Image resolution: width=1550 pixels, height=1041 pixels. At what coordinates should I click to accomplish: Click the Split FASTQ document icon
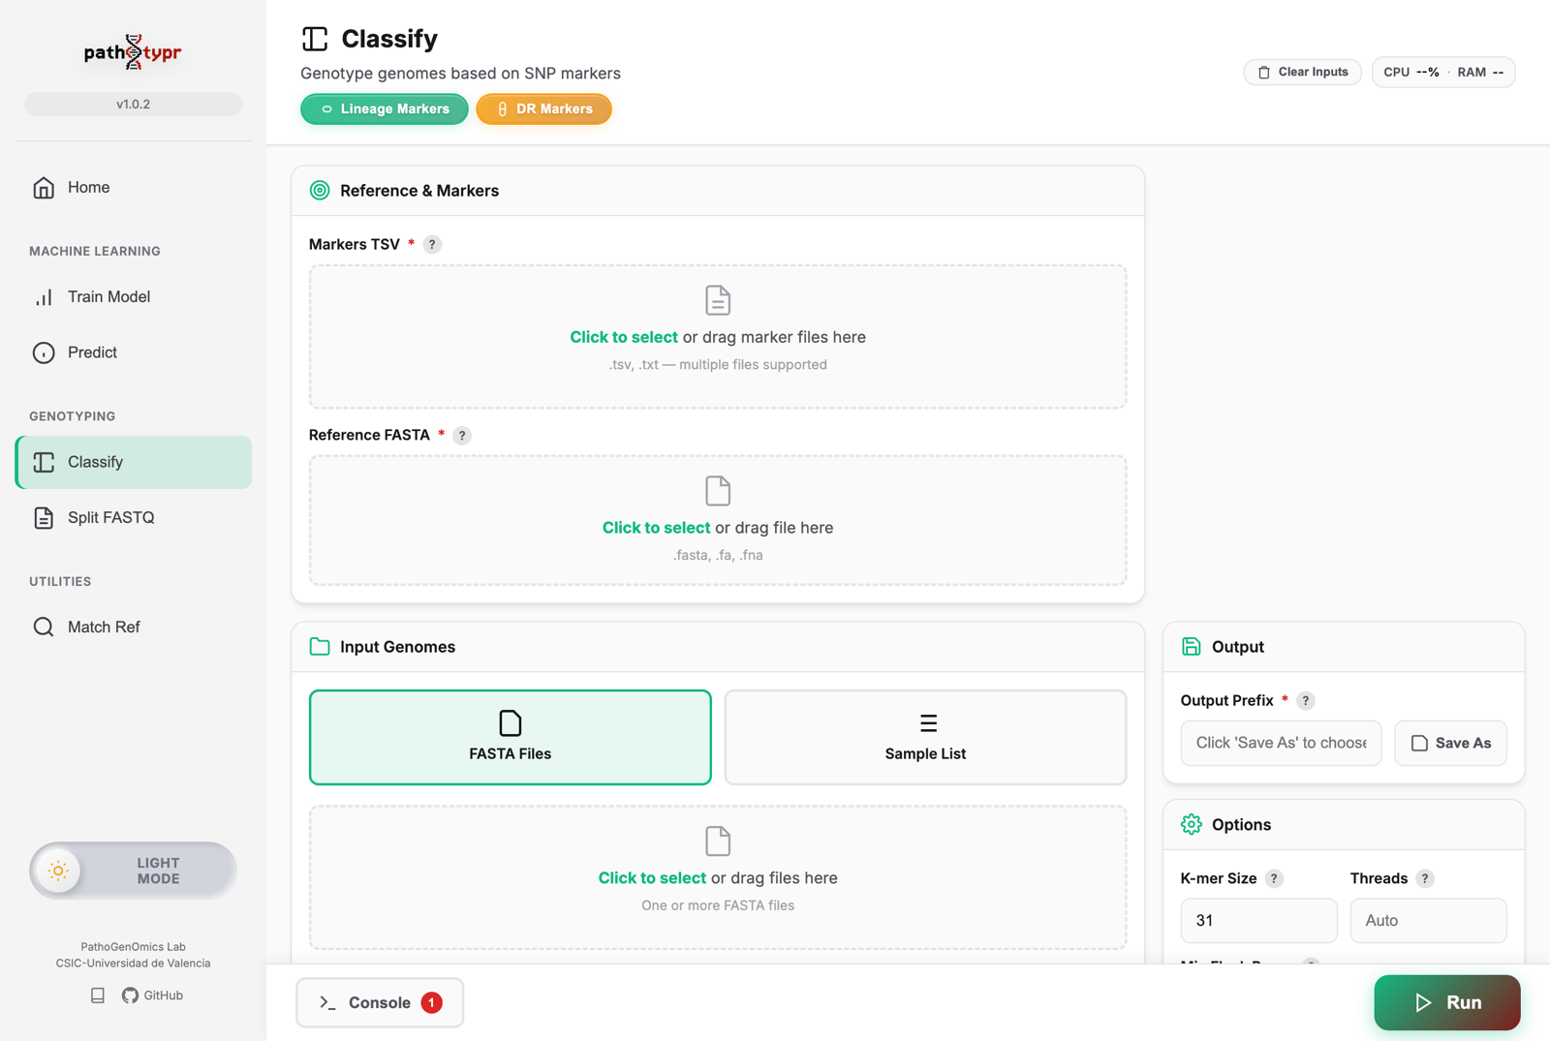click(x=44, y=517)
